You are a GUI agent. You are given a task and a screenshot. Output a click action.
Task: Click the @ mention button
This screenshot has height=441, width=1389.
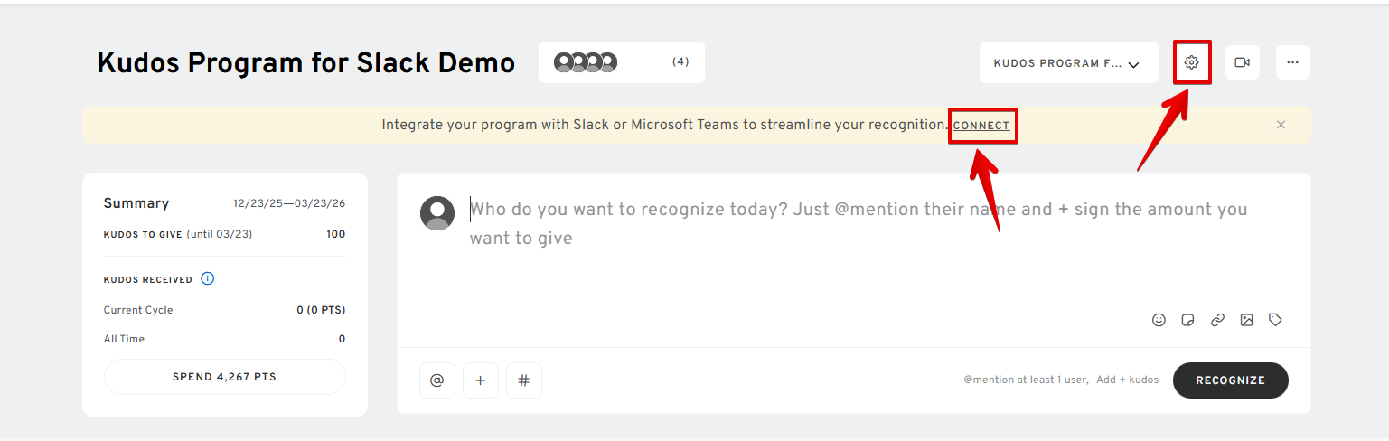coord(436,380)
